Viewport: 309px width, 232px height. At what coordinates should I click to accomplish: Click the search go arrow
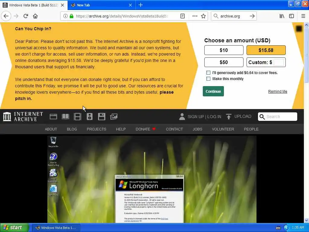(x=252, y=16)
